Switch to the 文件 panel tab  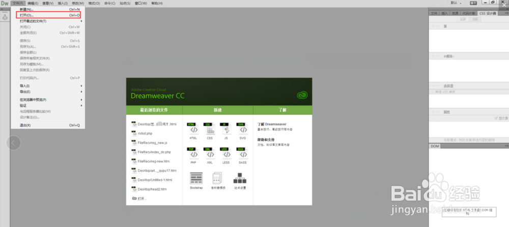click(434, 13)
